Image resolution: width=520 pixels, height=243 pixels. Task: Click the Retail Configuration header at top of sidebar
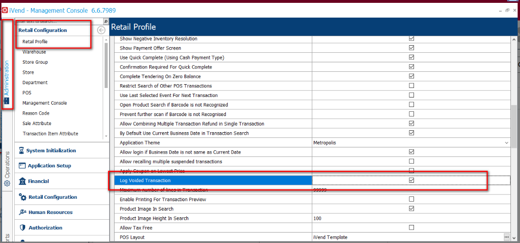[42, 30]
